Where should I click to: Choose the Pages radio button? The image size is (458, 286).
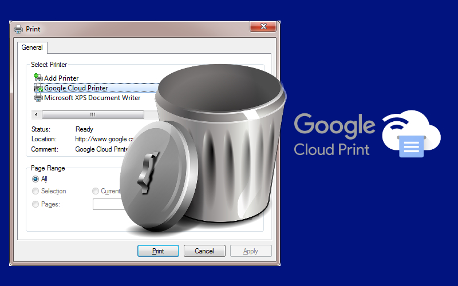(x=35, y=204)
